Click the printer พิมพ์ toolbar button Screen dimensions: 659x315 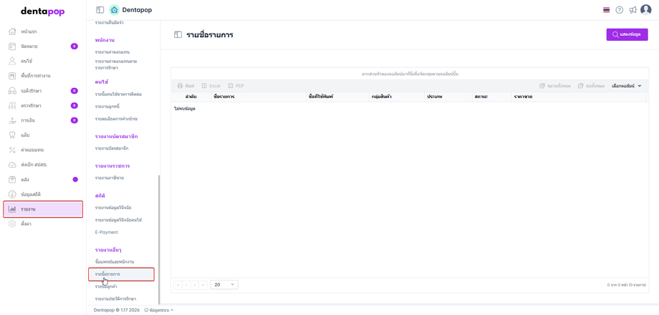(x=186, y=86)
